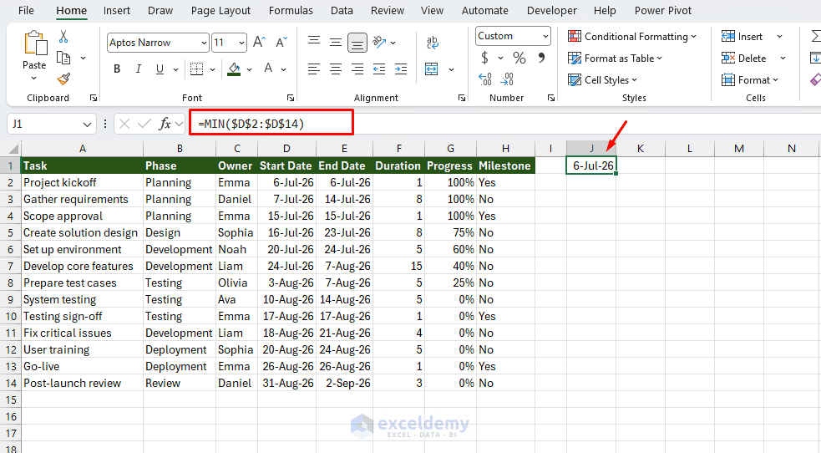The width and height of the screenshot is (821, 453).
Task: Open the Cell Styles menu
Action: 603,79
